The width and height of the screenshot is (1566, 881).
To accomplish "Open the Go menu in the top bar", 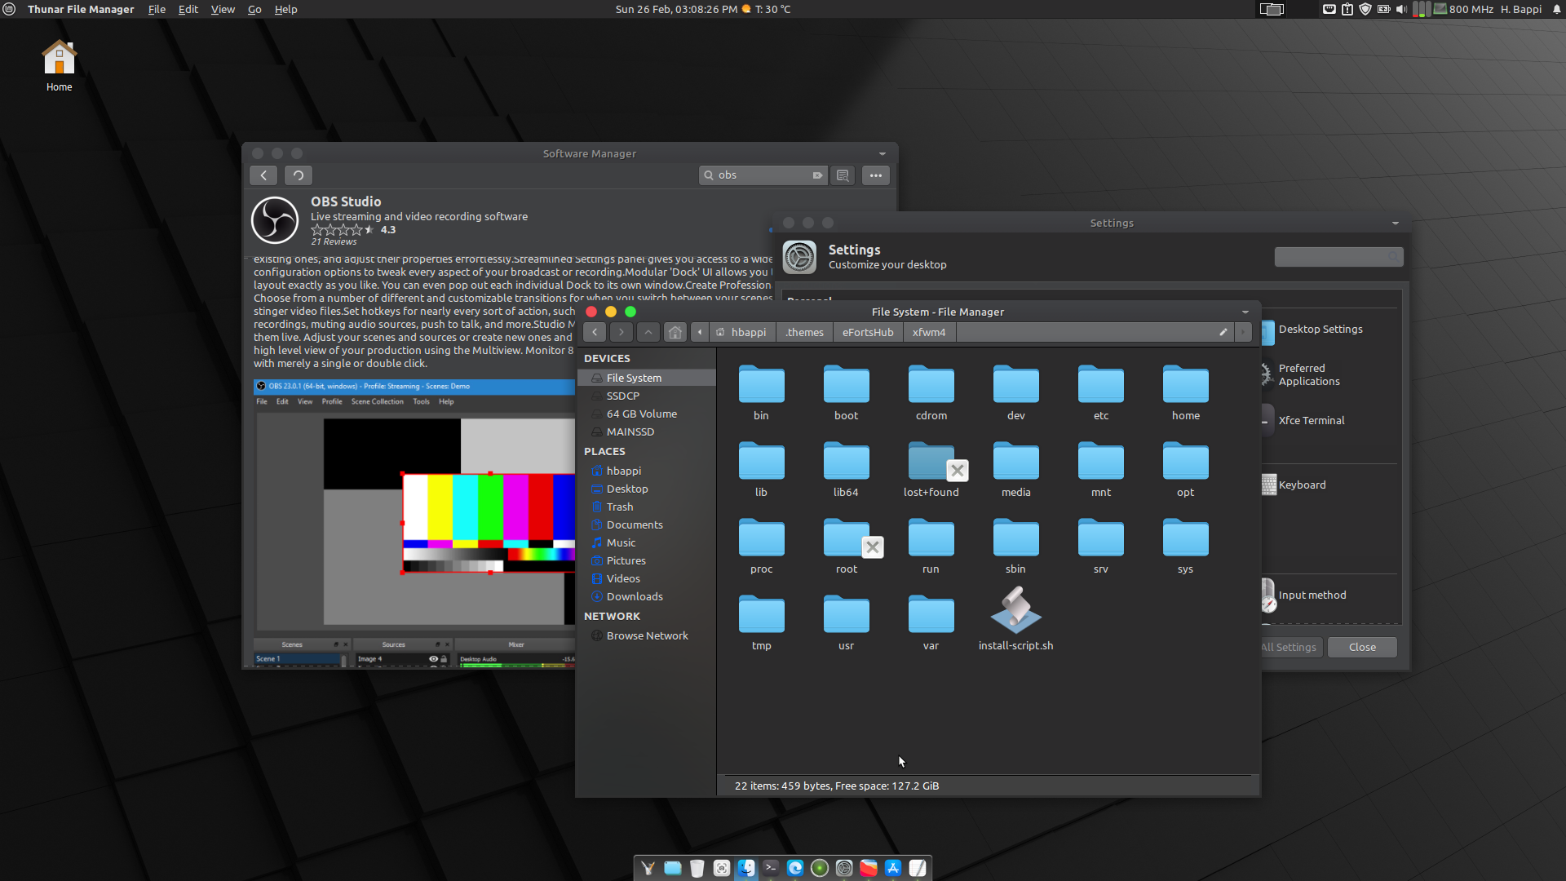I will (254, 9).
